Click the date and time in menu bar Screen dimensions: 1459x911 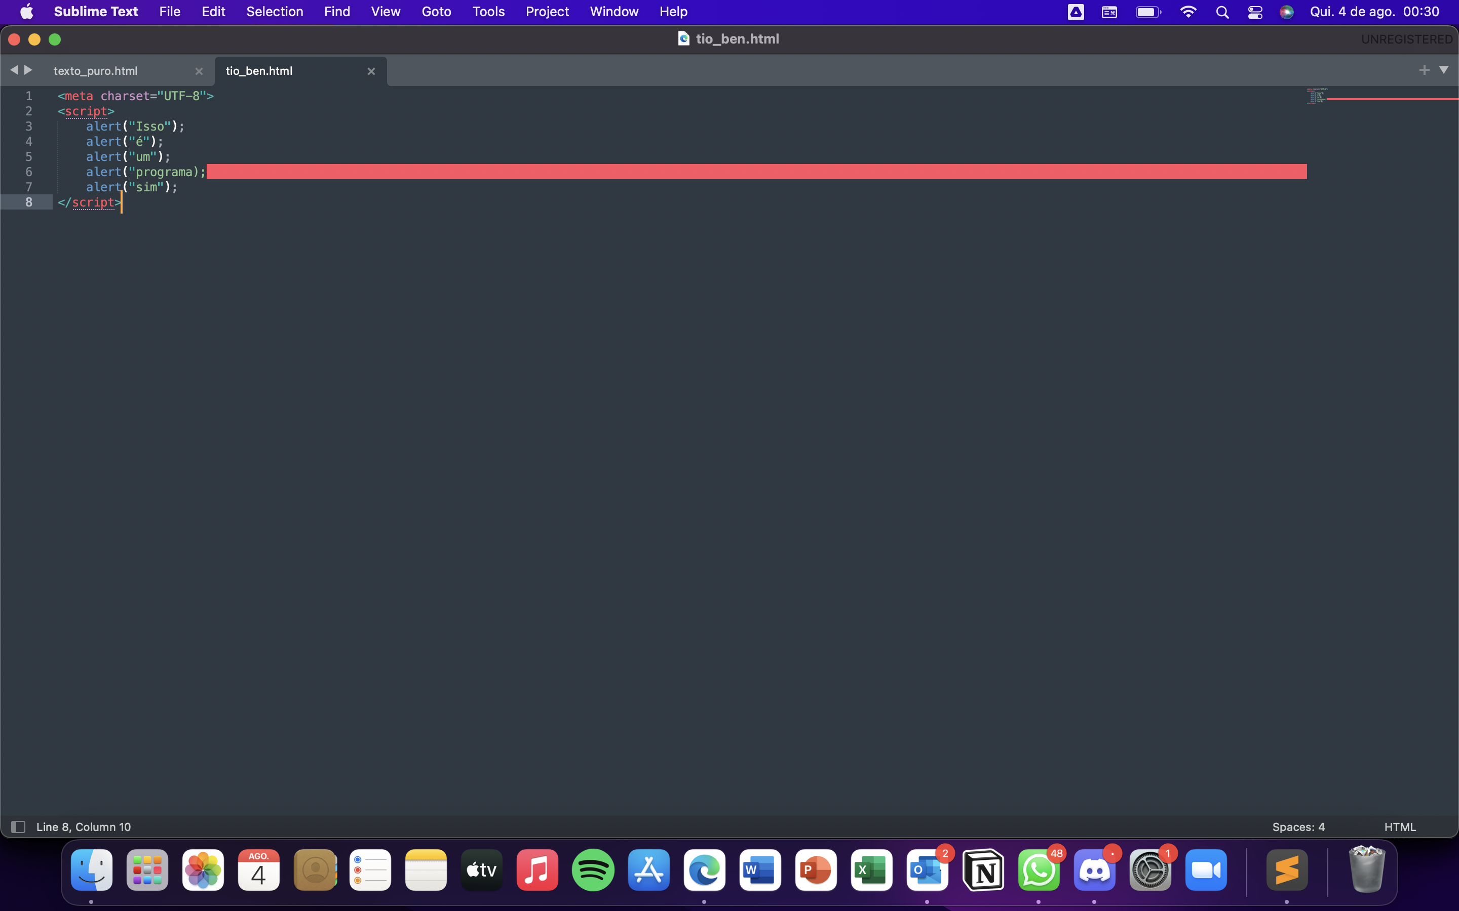click(1374, 12)
